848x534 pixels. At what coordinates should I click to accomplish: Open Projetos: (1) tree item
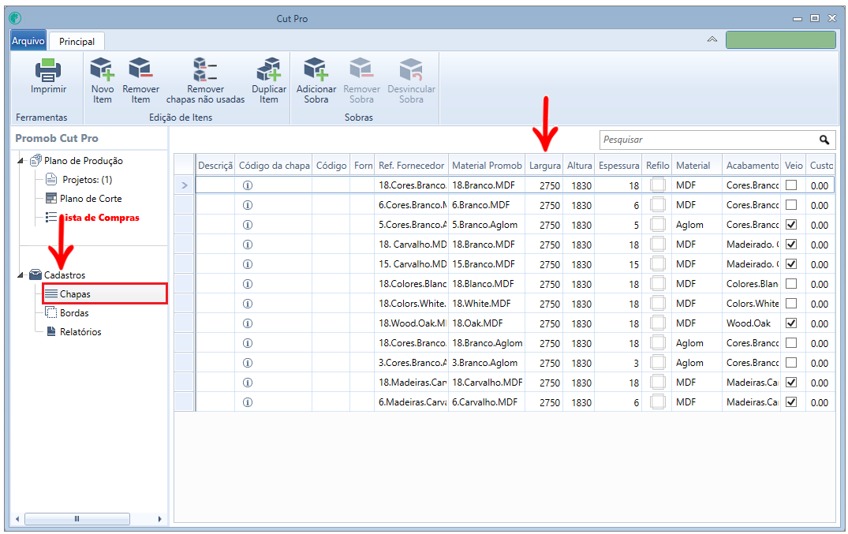(79, 180)
